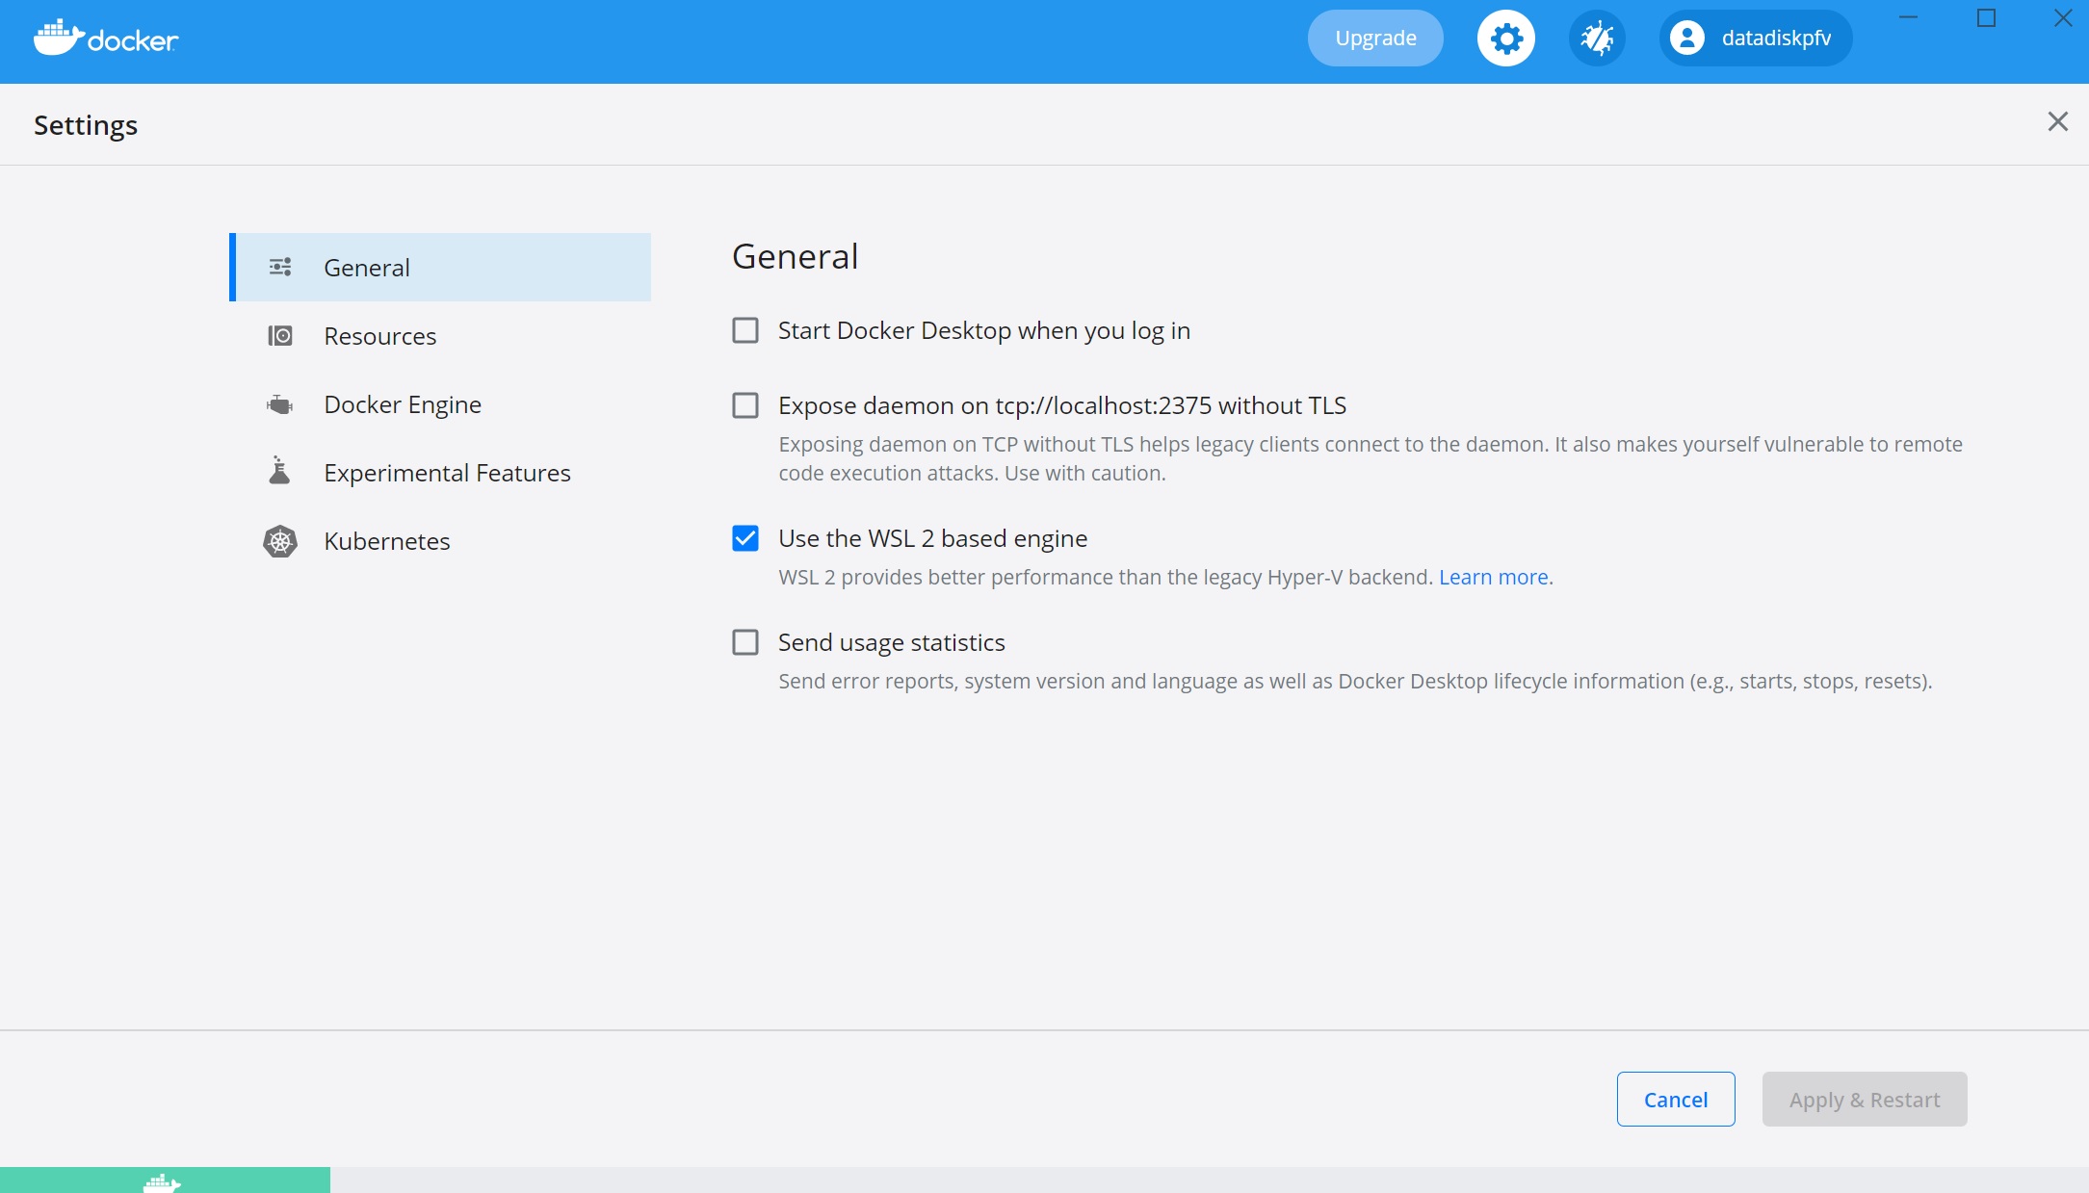Select the General settings tab
Image resolution: width=2089 pixels, height=1193 pixels.
(x=440, y=267)
